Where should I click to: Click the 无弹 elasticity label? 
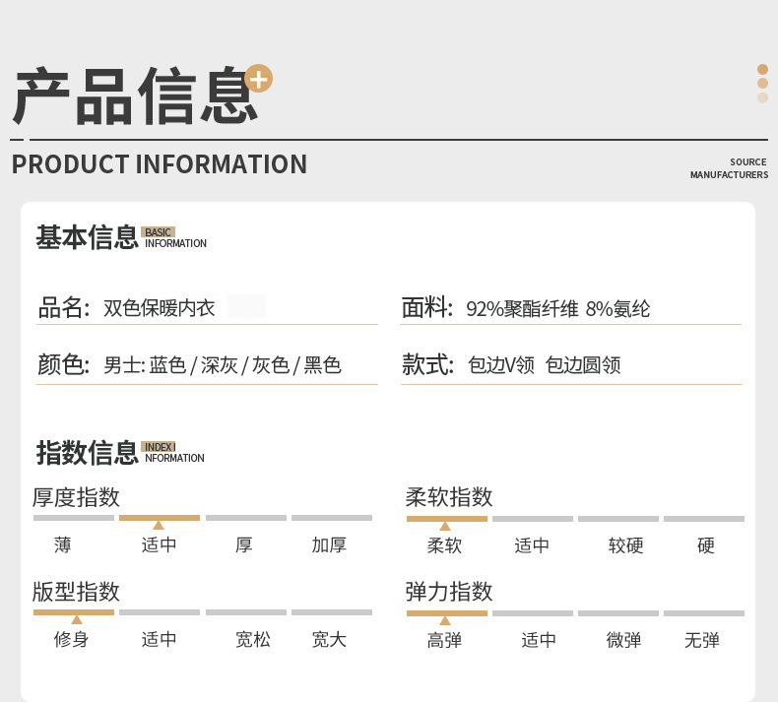coord(701,640)
